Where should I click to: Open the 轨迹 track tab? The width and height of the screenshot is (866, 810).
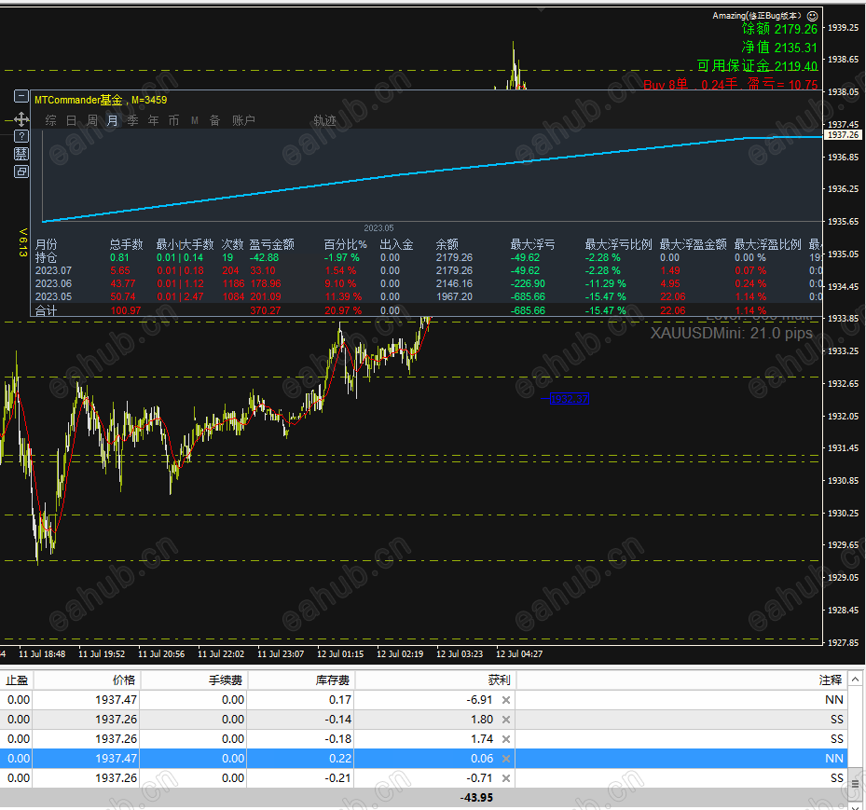click(324, 120)
